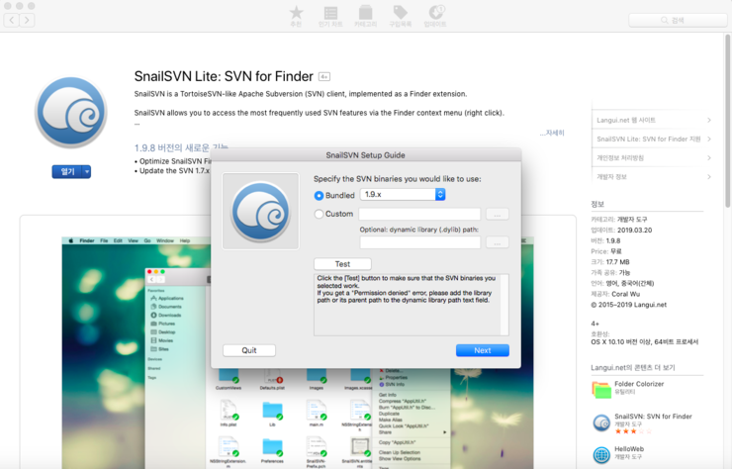Viewport: 732px width, 469px height.
Task: Open the Purchased tag icon
Action: coord(400,15)
